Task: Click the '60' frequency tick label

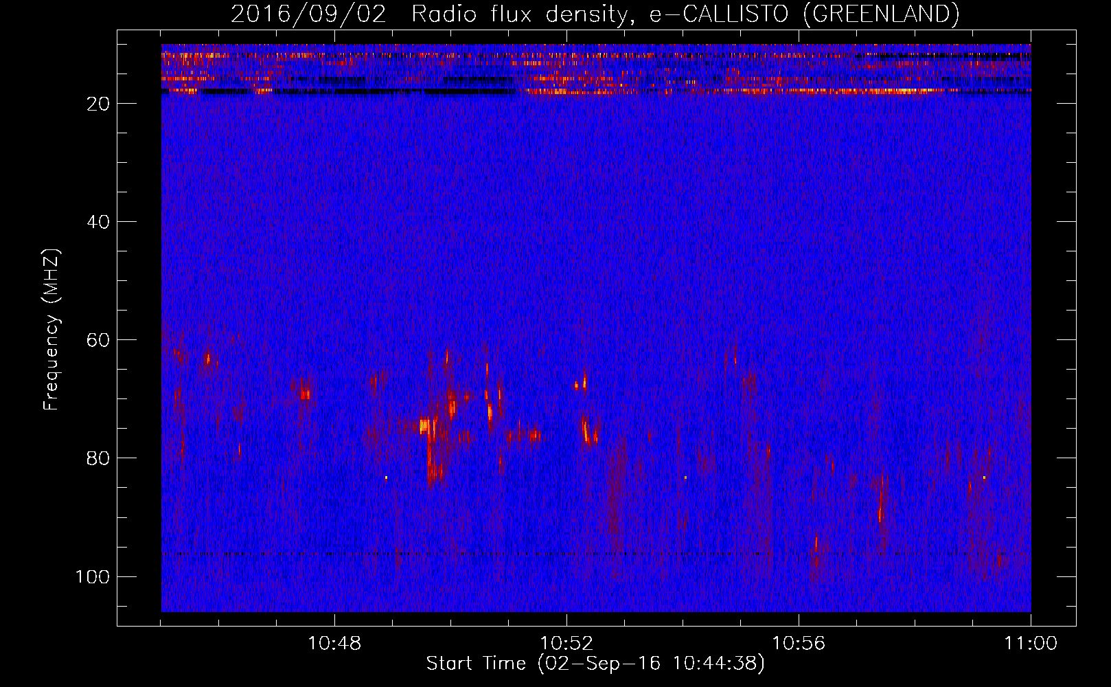Action: pyautogui.click(x=99, y=340)
